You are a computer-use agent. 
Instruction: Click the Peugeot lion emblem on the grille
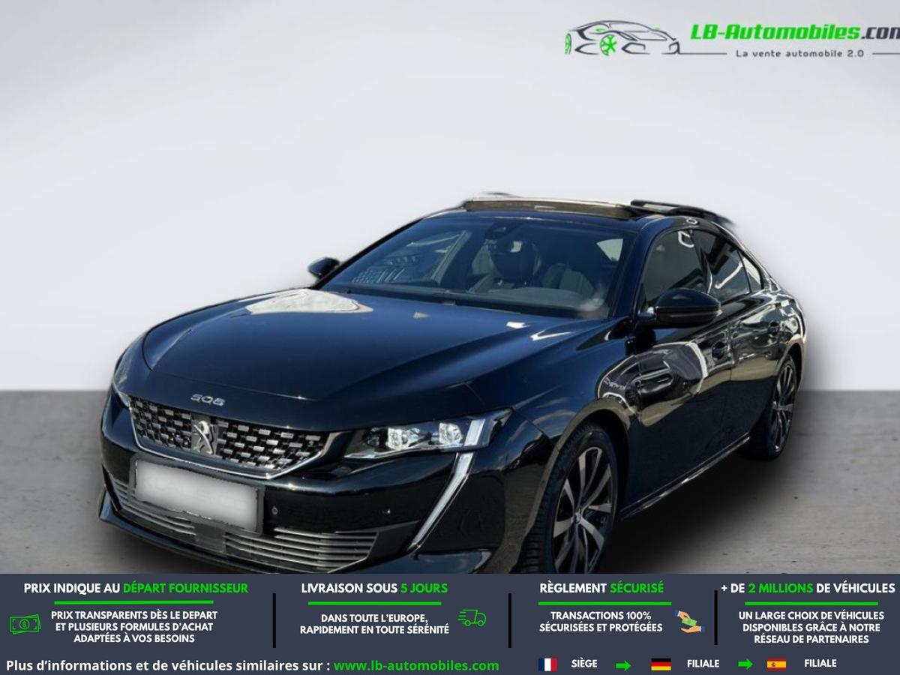(x=202, y=436)
